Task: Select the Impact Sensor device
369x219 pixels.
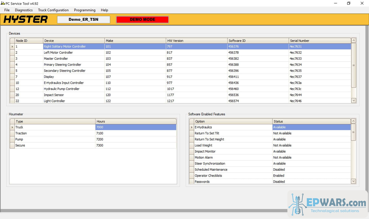Action: [x=180, y=95]
